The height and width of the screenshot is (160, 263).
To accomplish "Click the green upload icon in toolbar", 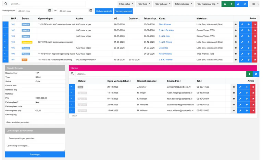I will coord(225,4).
